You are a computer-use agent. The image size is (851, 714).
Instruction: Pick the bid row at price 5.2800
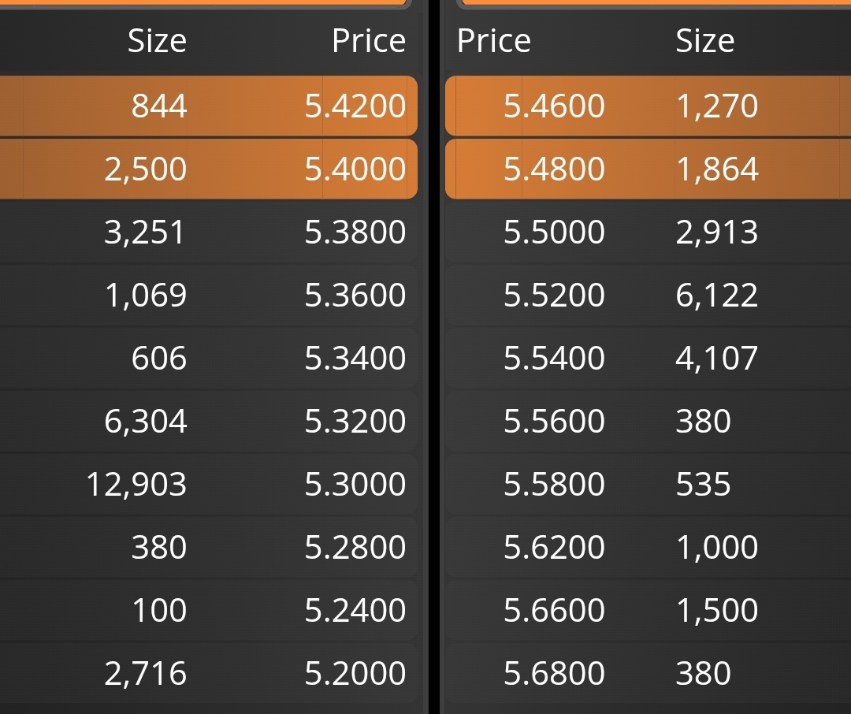[x=208, y=547]
